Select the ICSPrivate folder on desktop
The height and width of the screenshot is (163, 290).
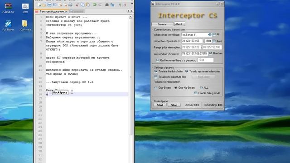click(x=25, y=25)
